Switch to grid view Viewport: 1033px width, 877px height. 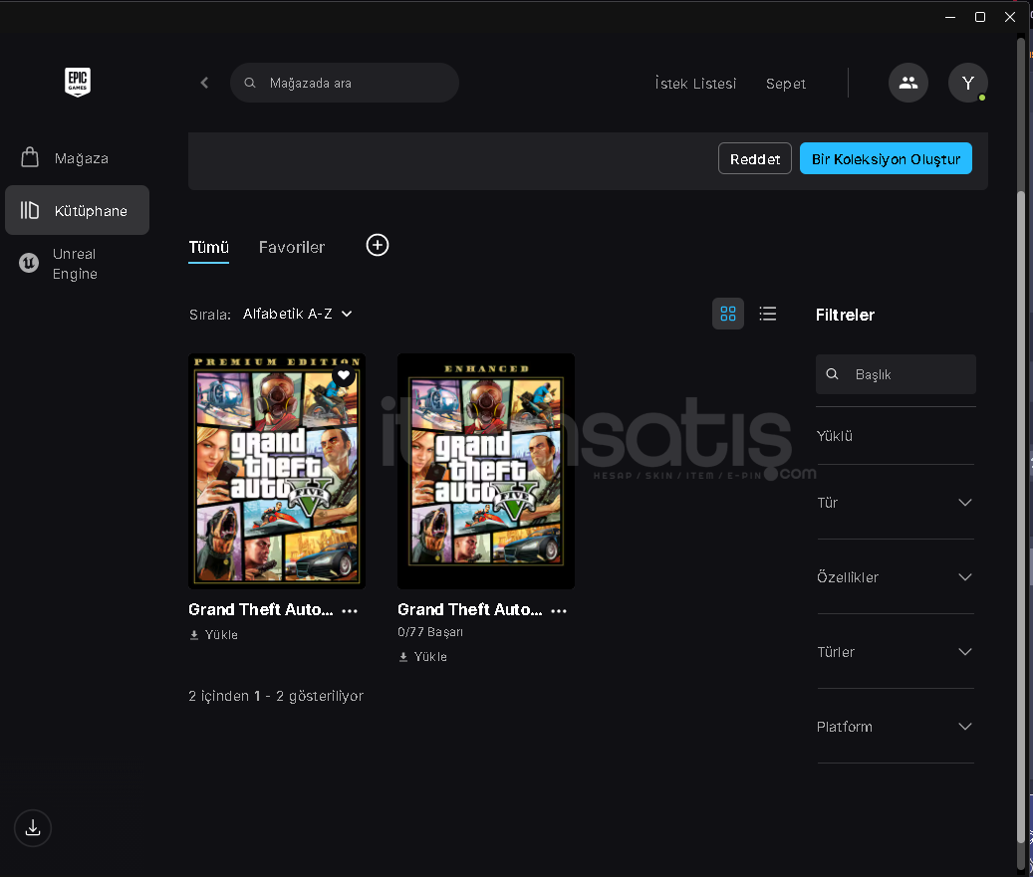pyautogui.click(x=728, y=314)
